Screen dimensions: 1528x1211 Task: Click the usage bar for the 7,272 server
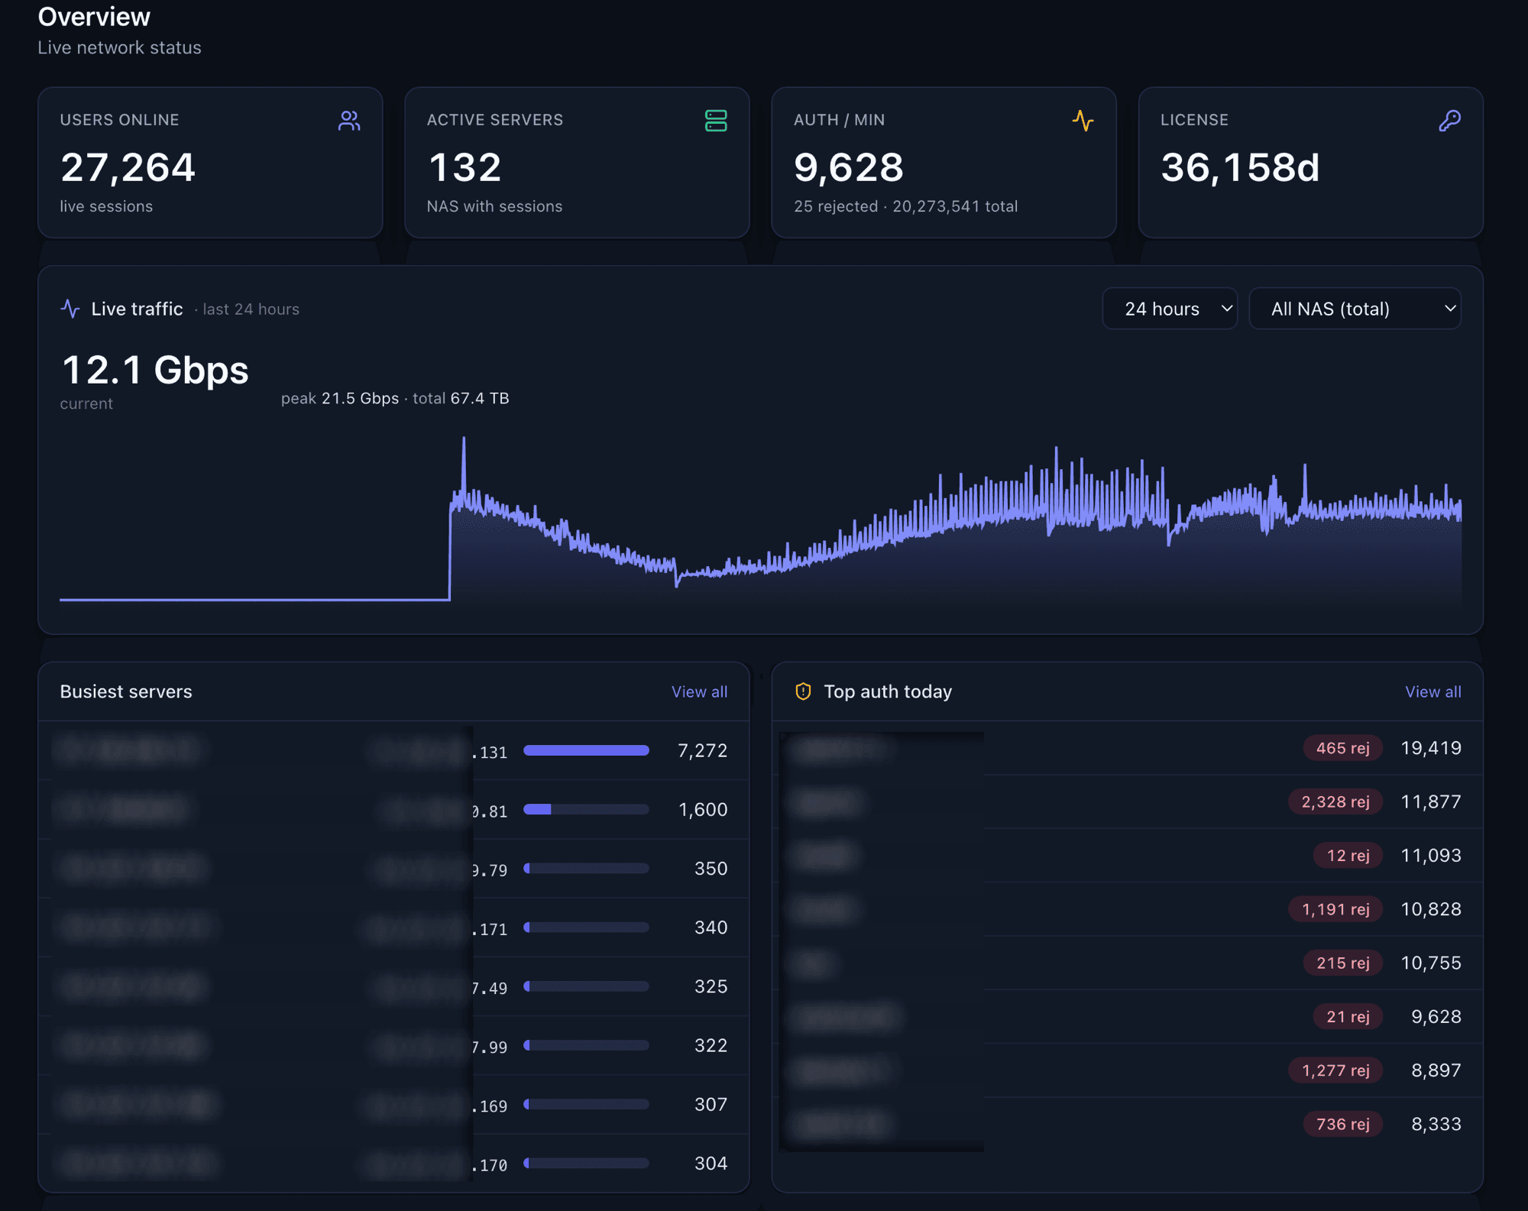[586, 750]
